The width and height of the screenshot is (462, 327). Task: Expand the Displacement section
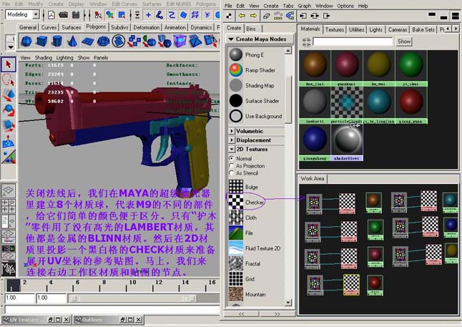232,140
